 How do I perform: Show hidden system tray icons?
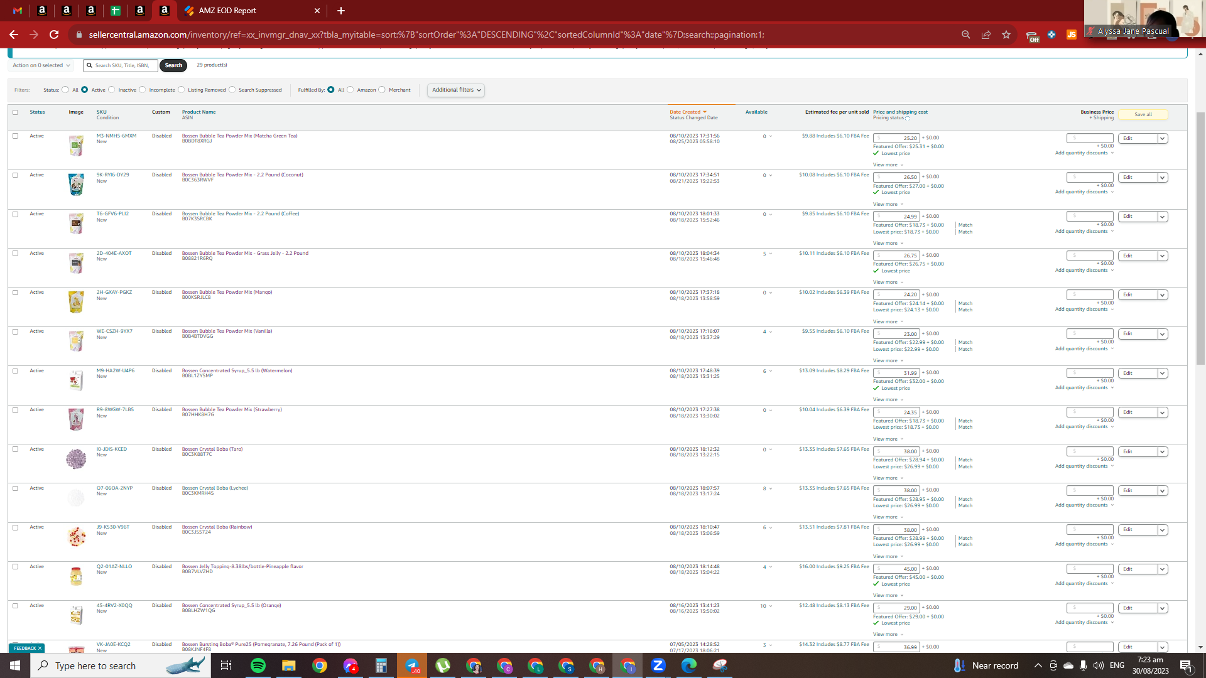pos(1038,665)
